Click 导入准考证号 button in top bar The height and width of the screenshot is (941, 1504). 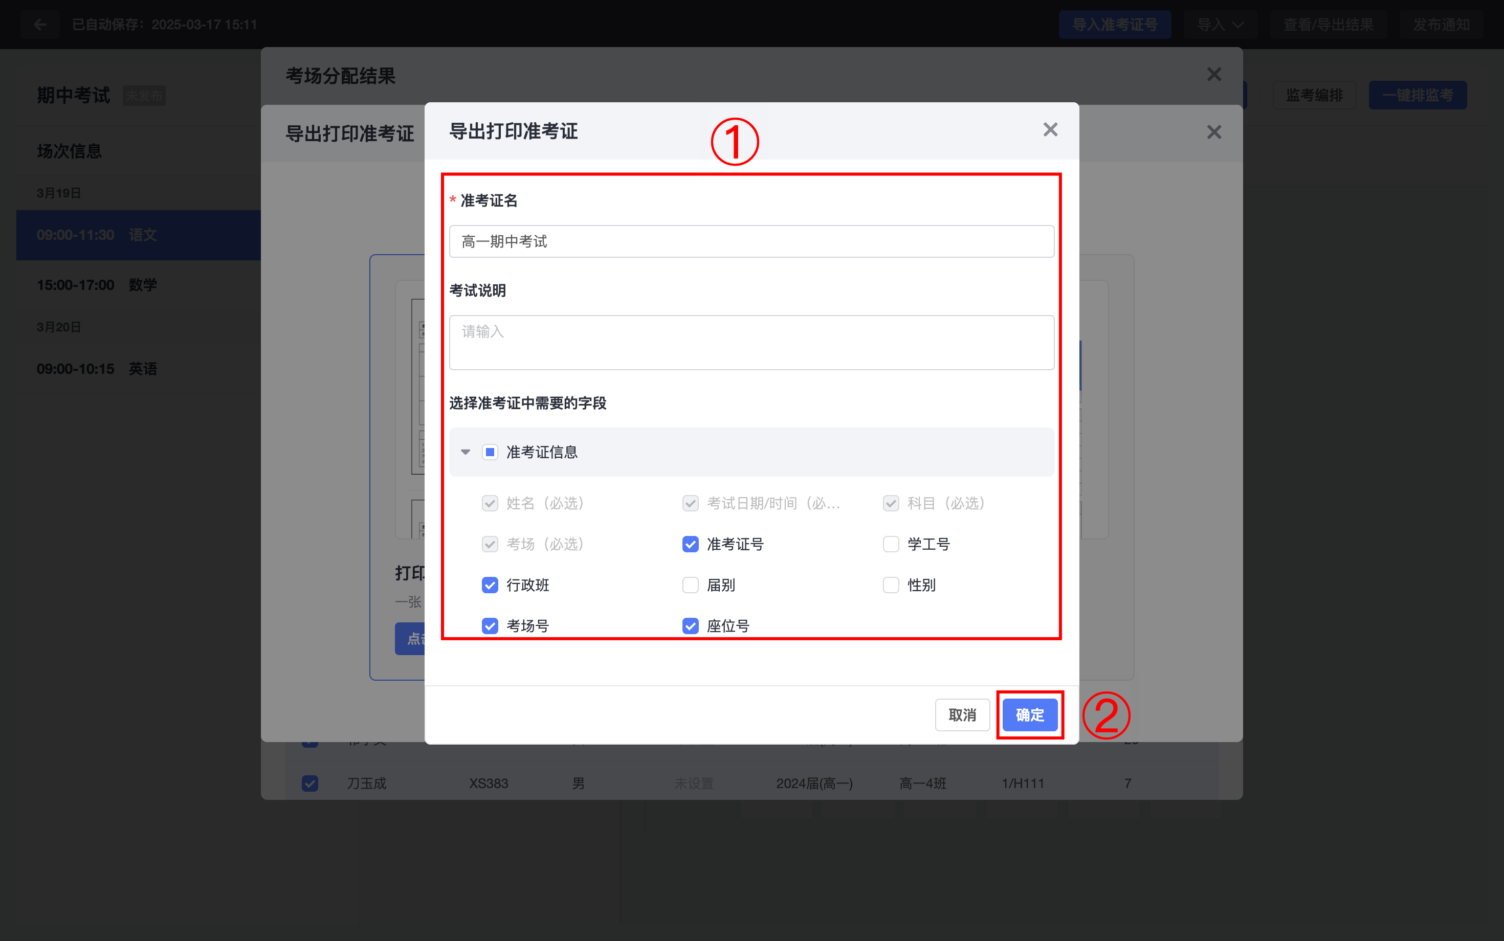[x=1114, y=25]
